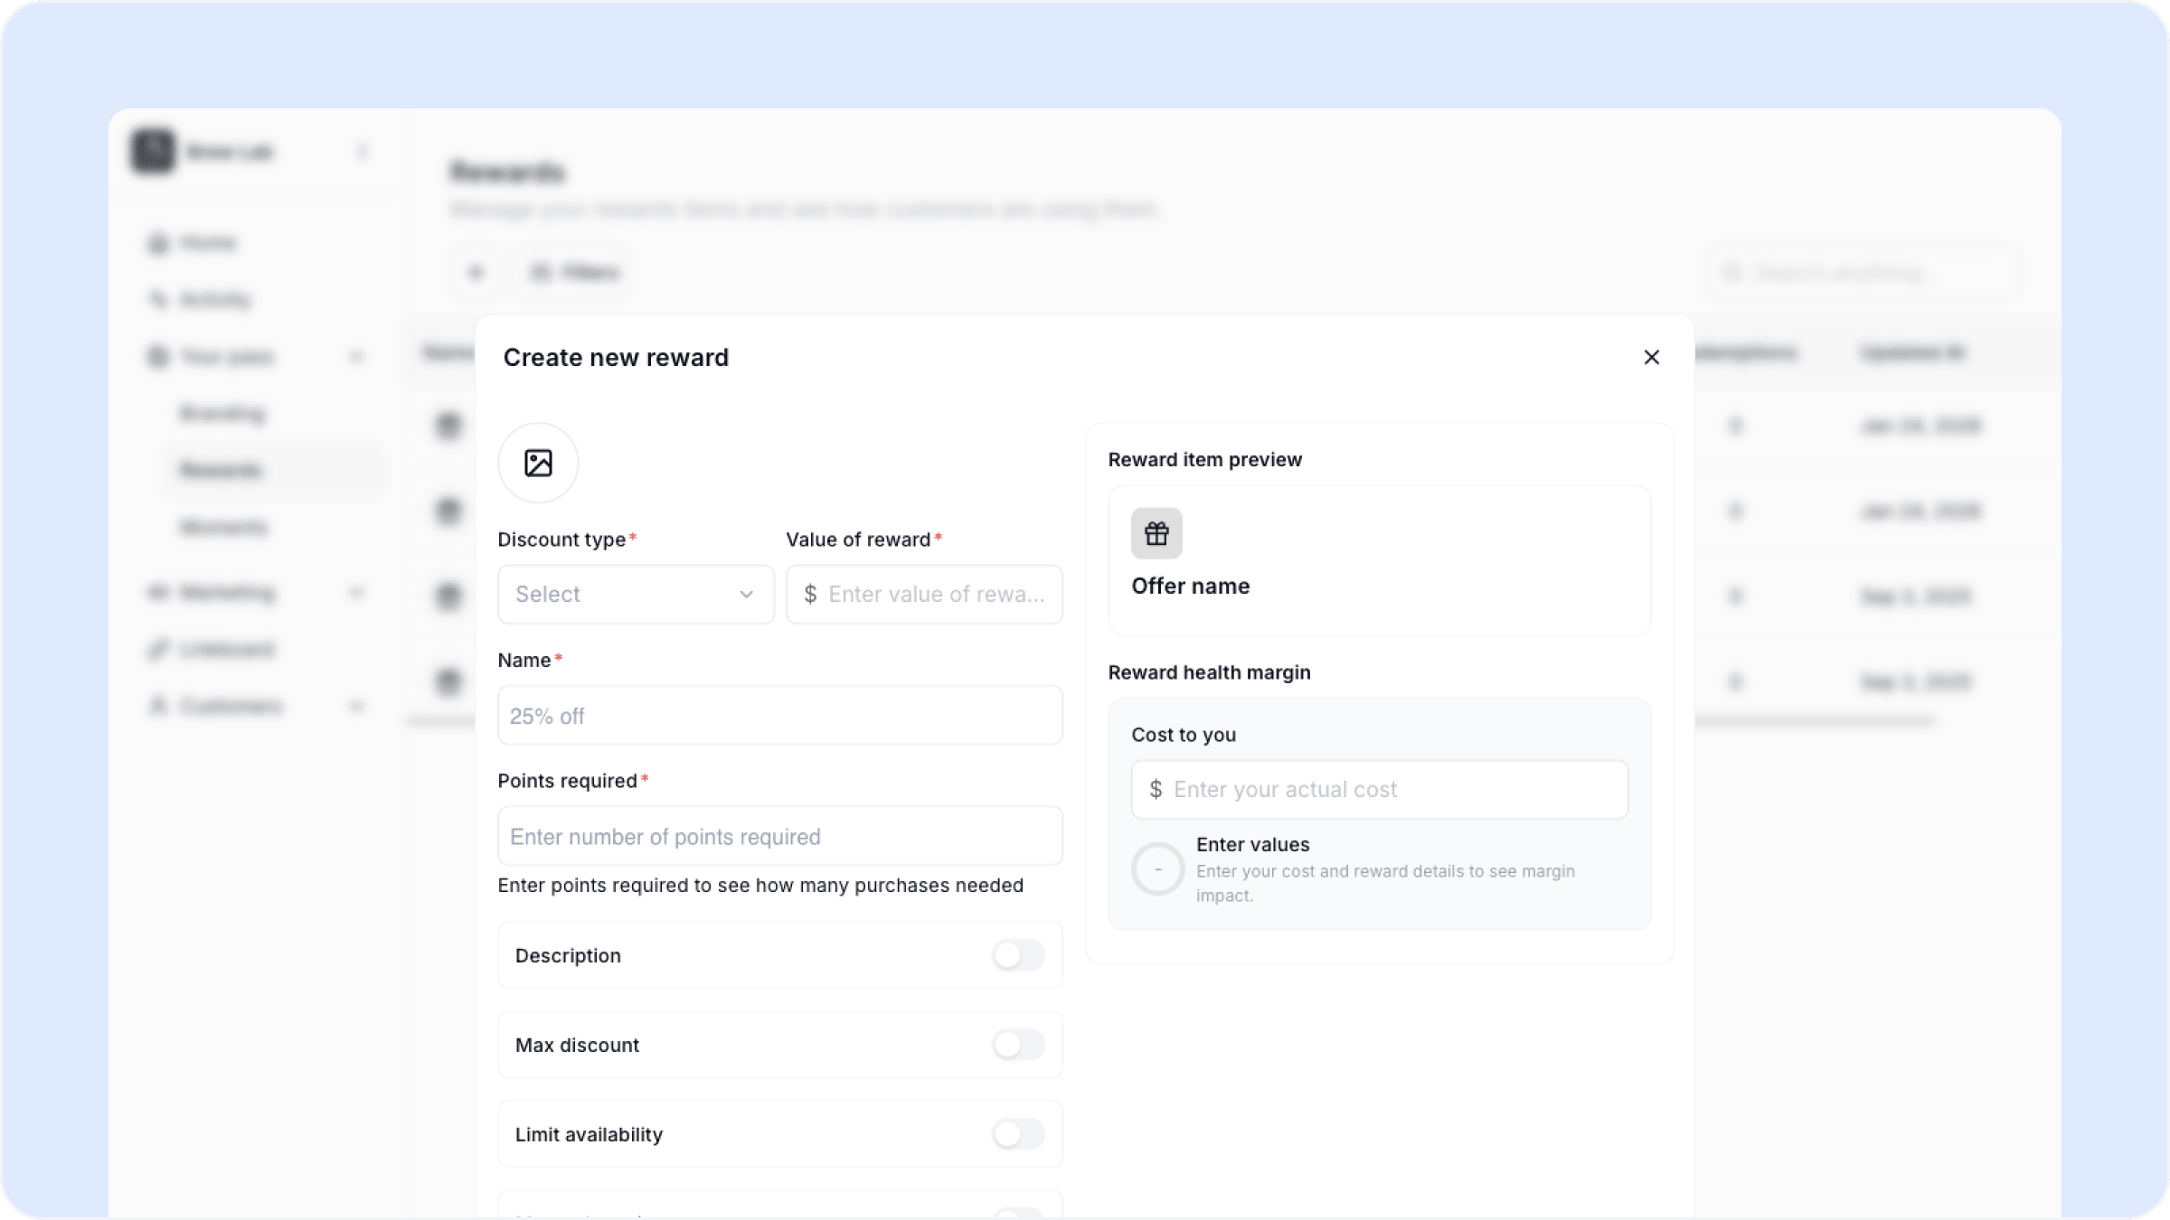Click the margin indicator circle
The image size is (2170, 1220).
[1157, 869]
